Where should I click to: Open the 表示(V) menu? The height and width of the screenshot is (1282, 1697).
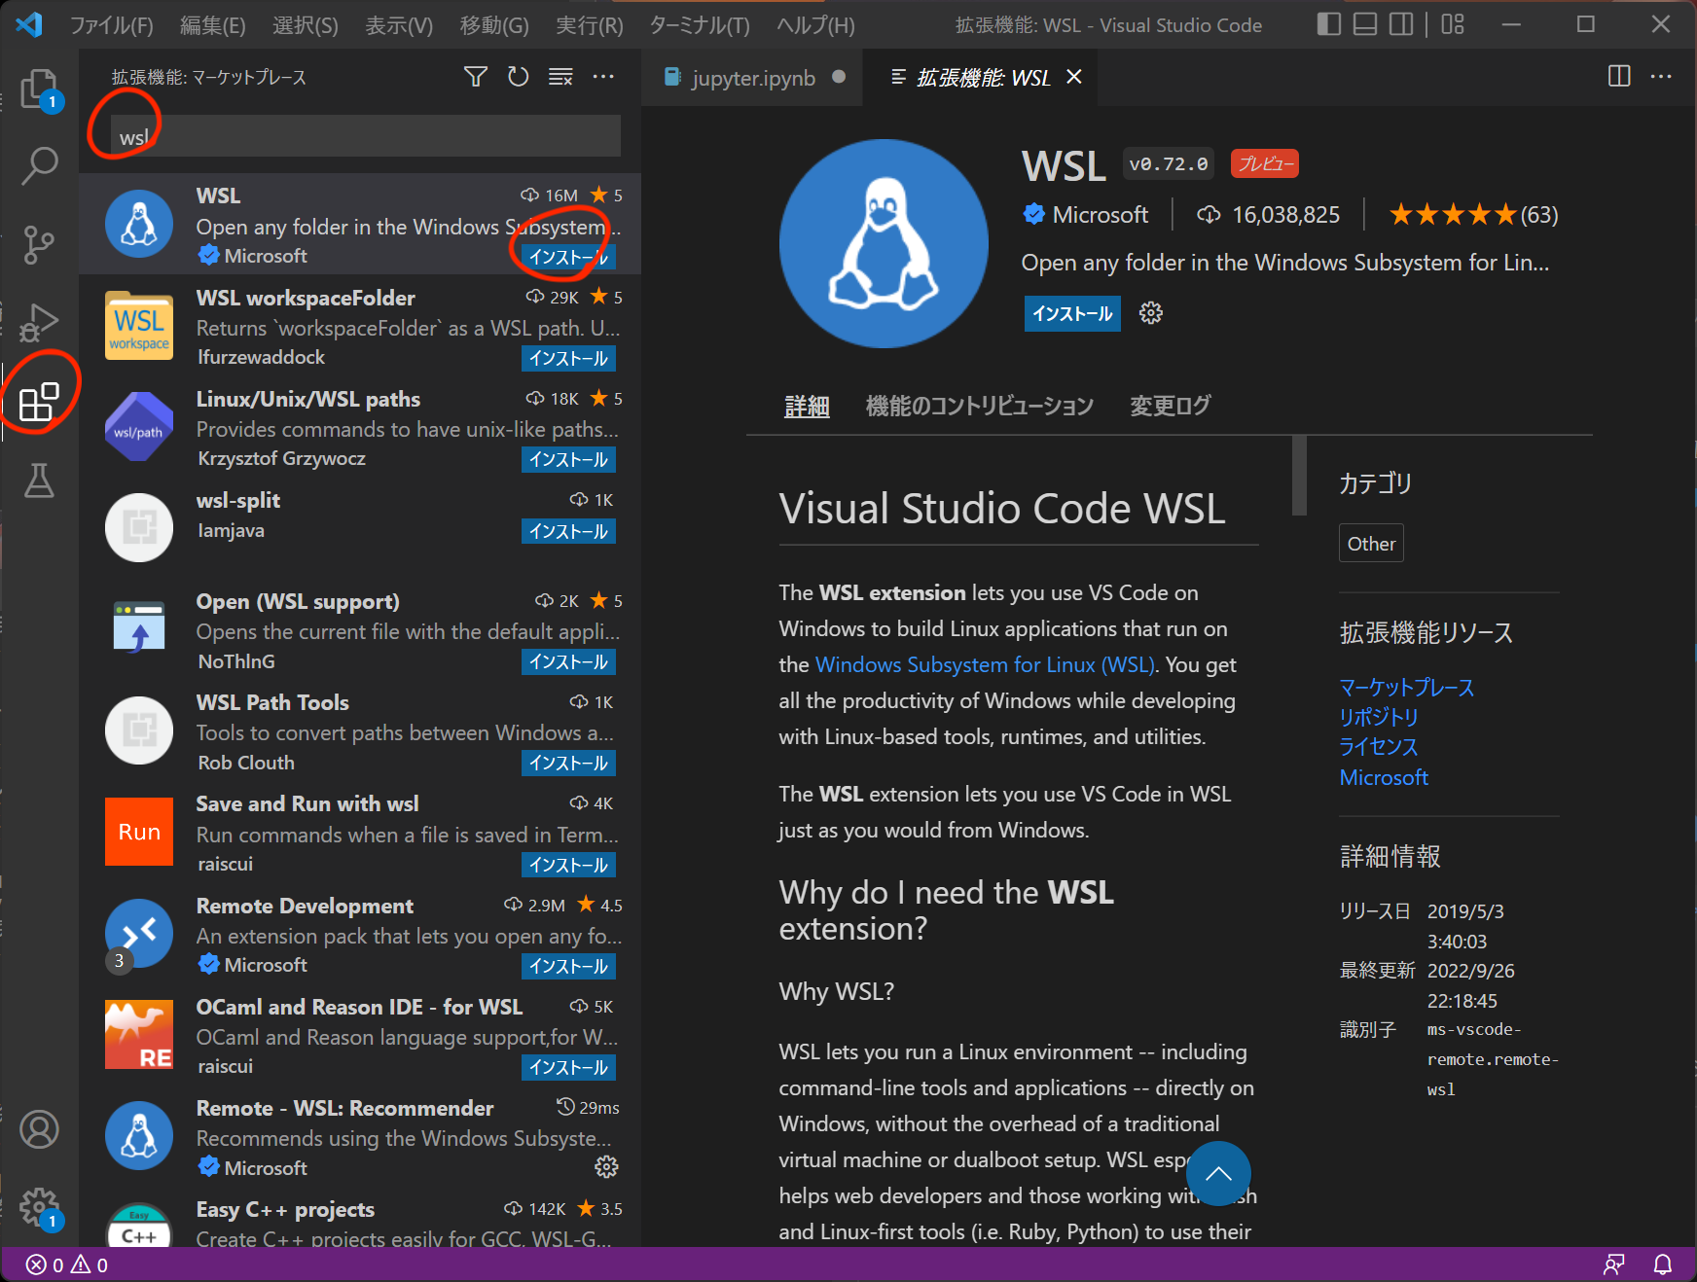coord(399,25)
